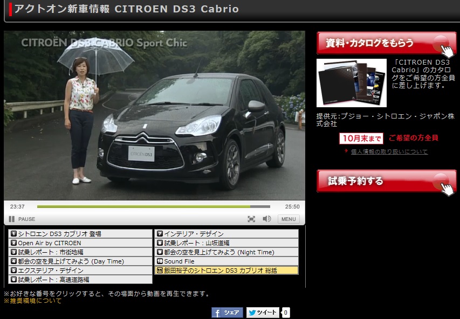Play chapter 7 インテリア・デザイン

point(226,234)
